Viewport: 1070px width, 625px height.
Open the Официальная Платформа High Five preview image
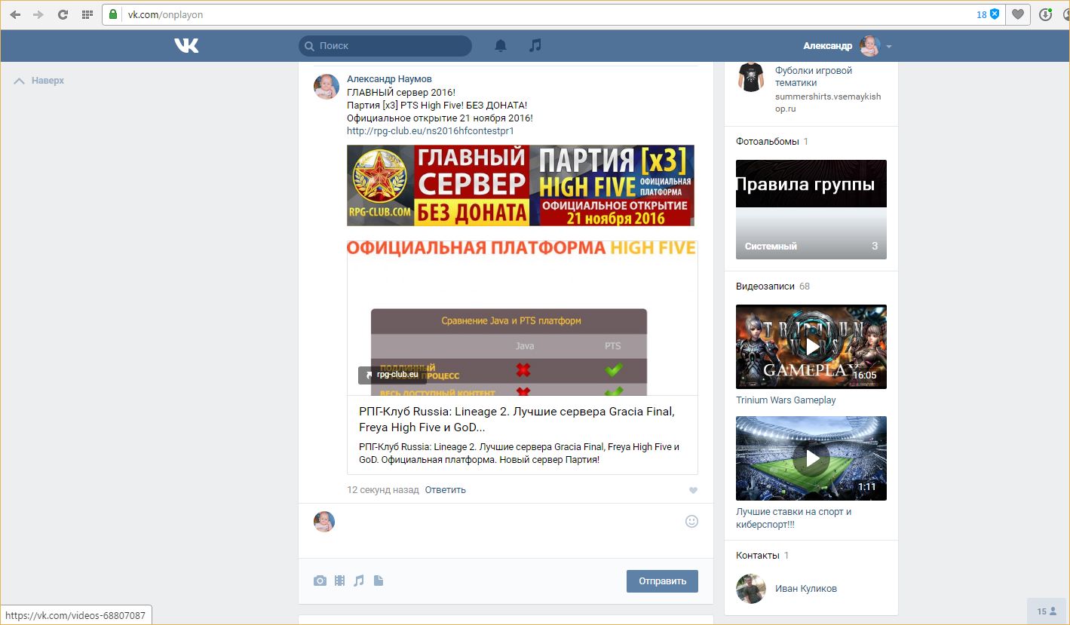point(522,318)
